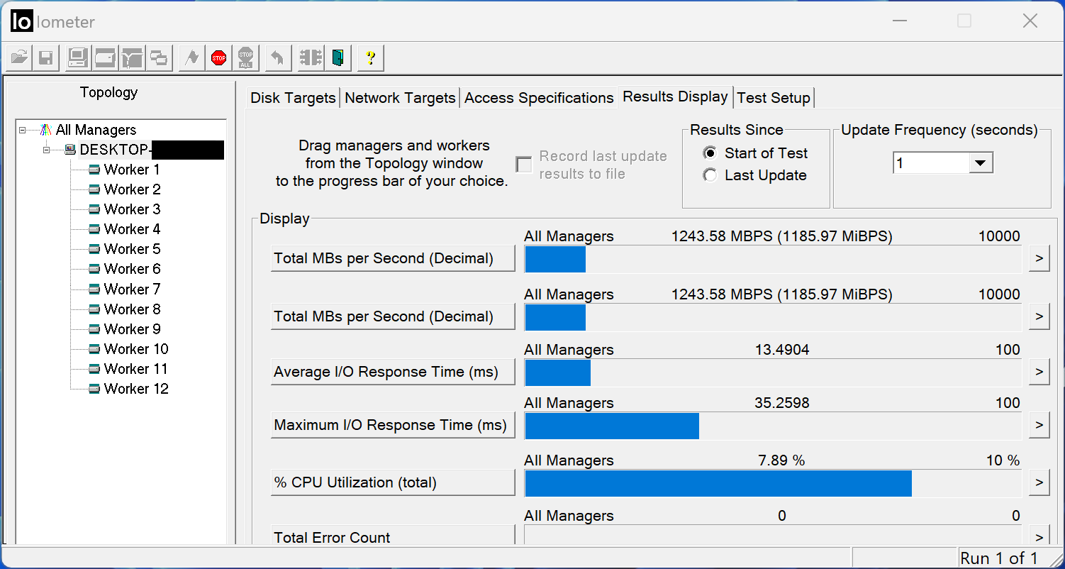Open arrow button for Maximum I/O Response Time

(x=1039, y=425)
